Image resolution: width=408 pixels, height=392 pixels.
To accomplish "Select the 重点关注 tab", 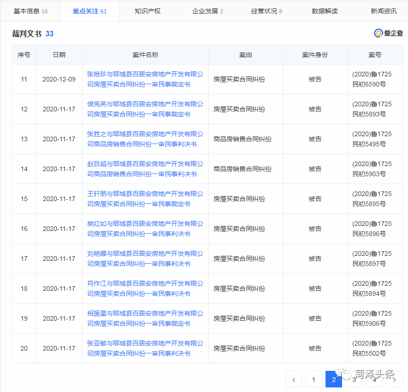I will pyautogui.click(x=89, y=11).
